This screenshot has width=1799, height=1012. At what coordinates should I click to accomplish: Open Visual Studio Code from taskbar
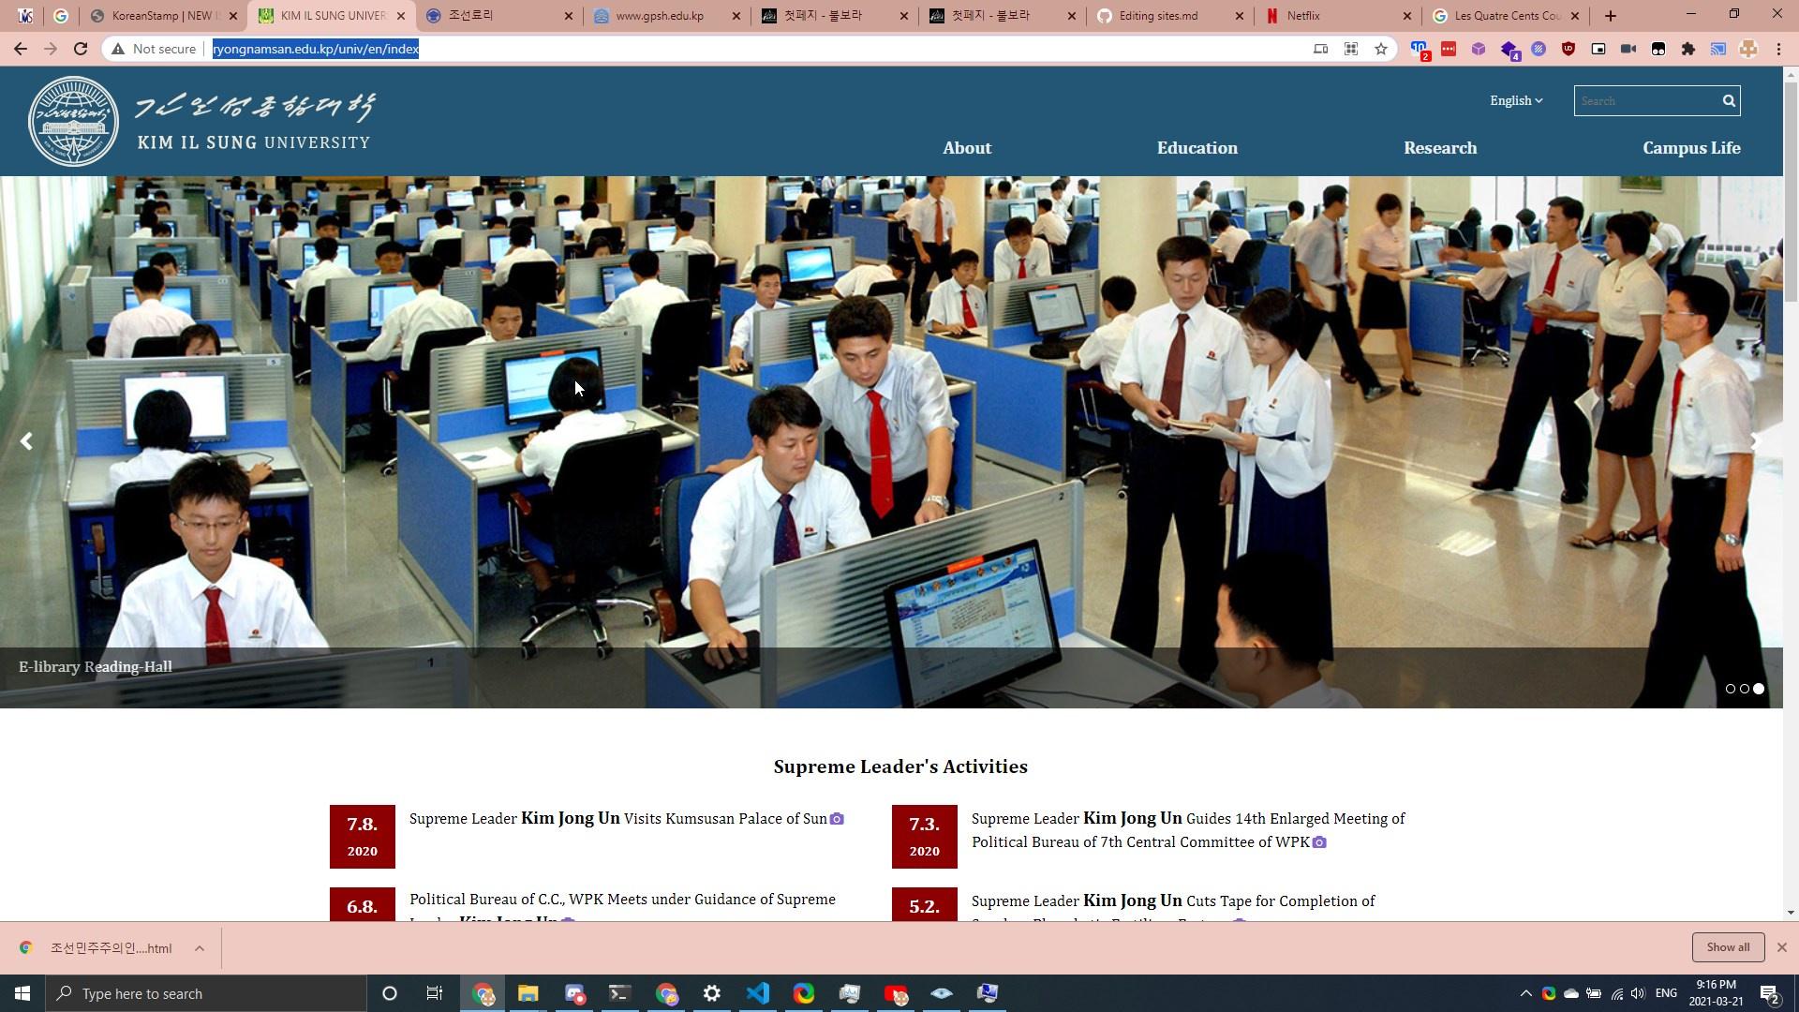pyautogui.click(x=758, y=993)
